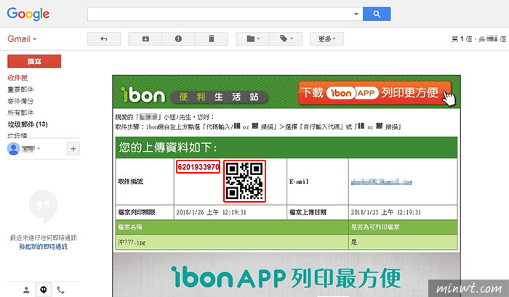Click the plus new conversation button
Screen dimensions: 509x297
pyautogui.click(x=73, y=149)
